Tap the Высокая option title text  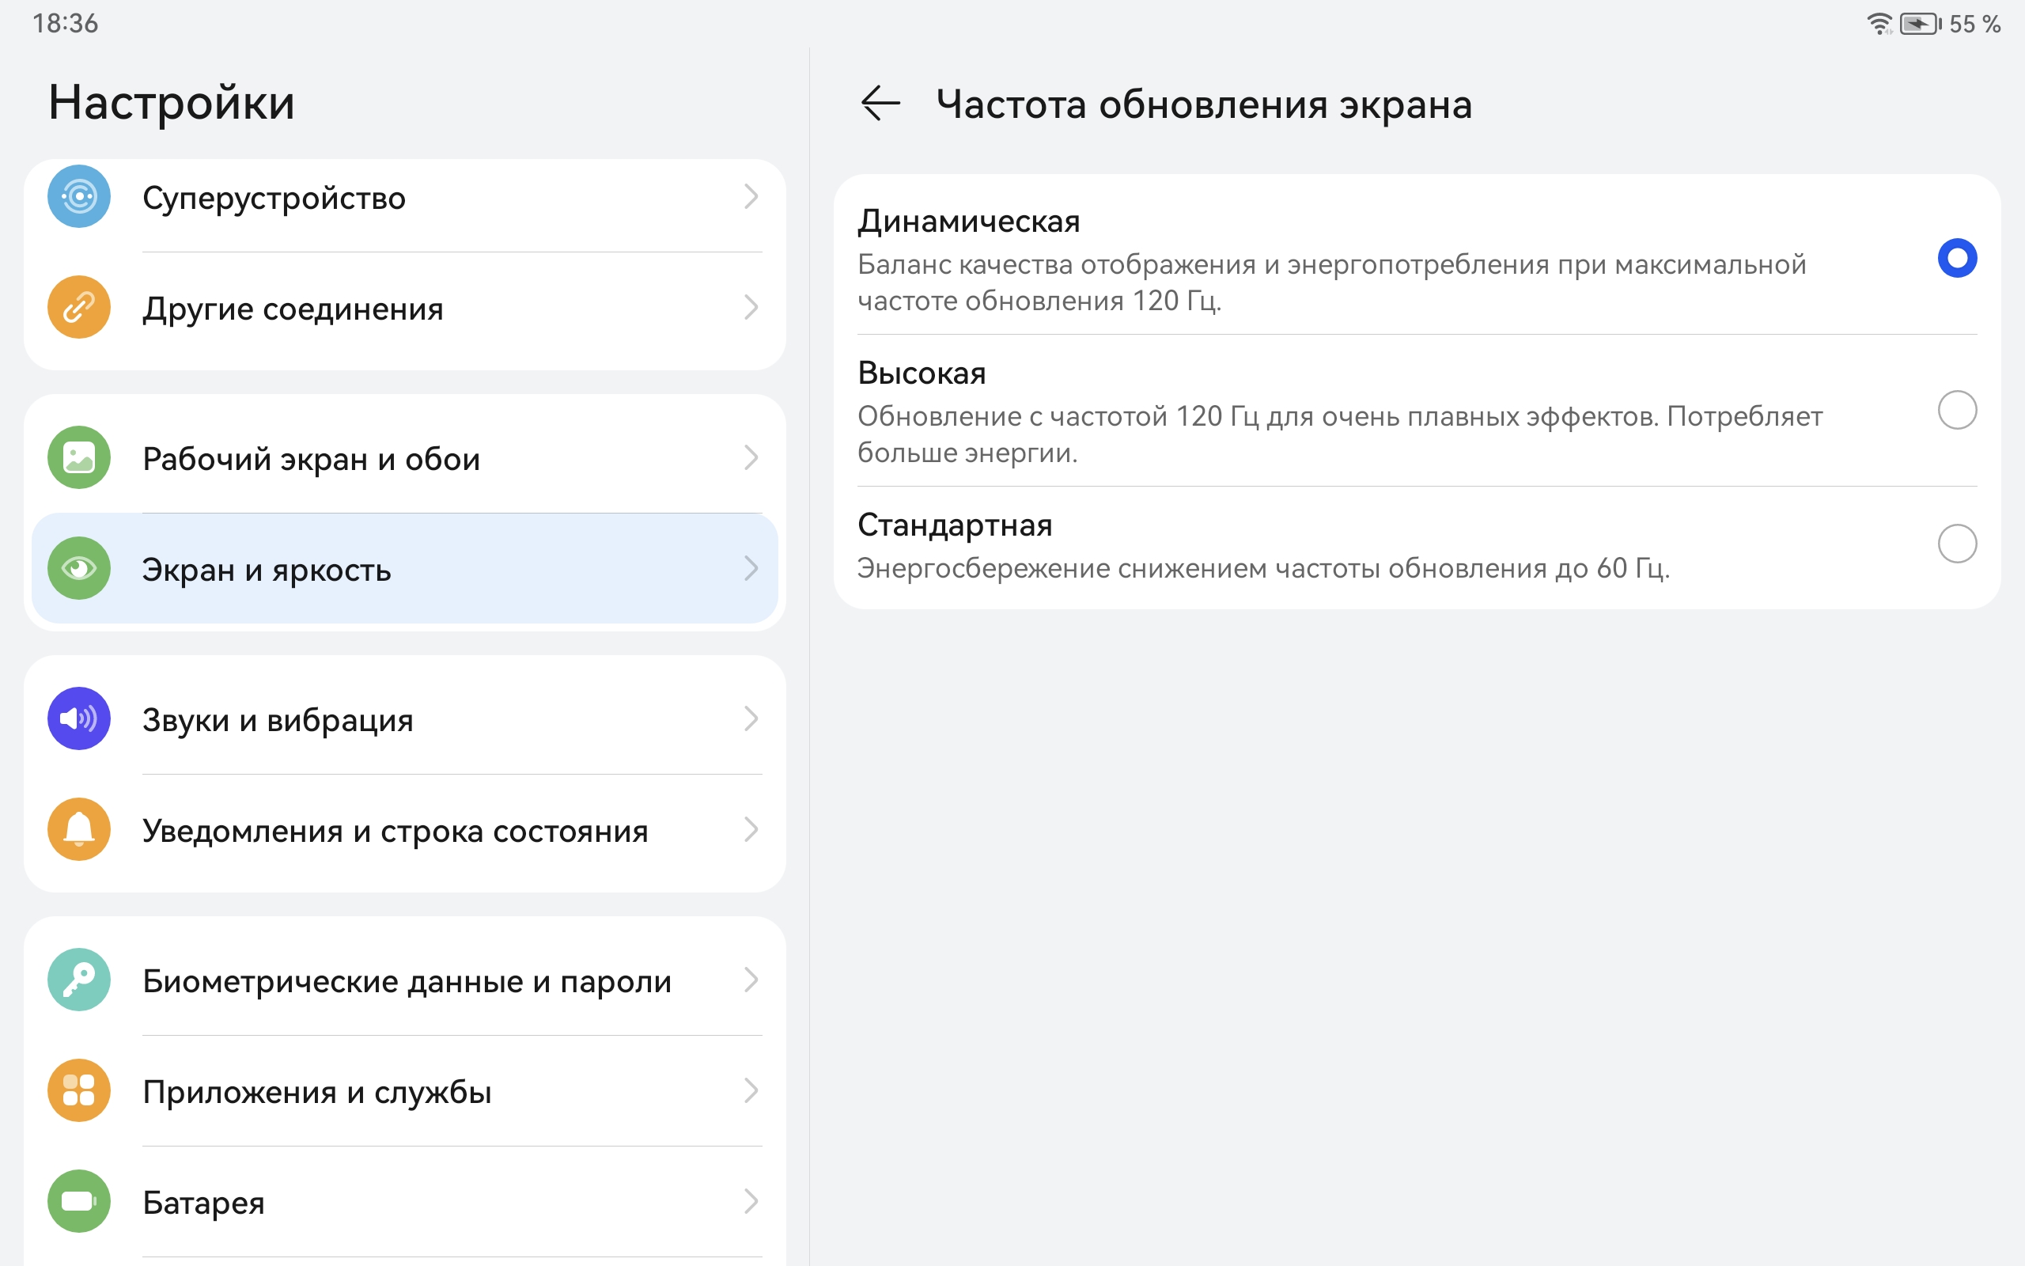point(922,373)
